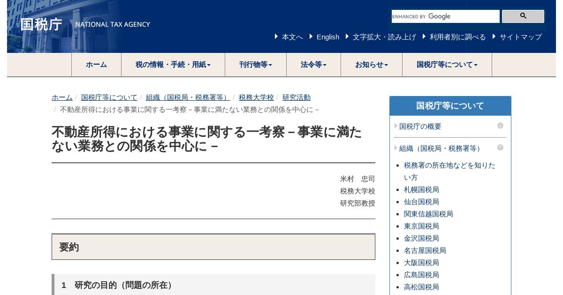Expand the 国税庁の概要 section arrow
This screenshot has width=563, height=295.
click(x=500, y=125)
